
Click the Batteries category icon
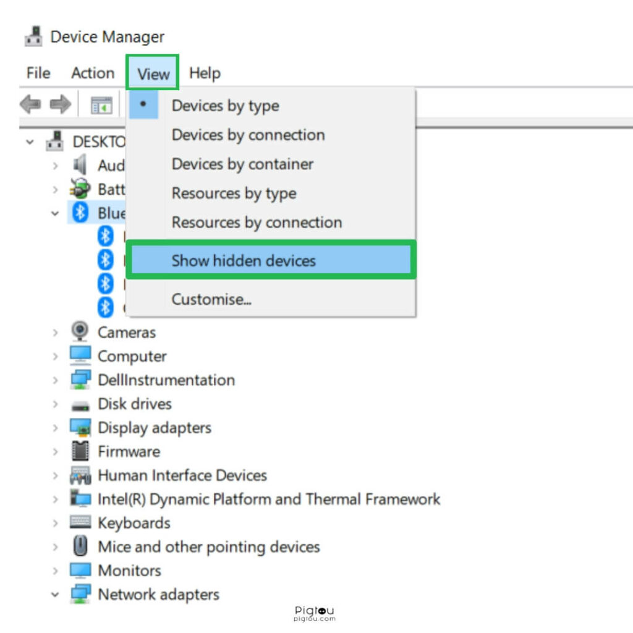[80, 189]
